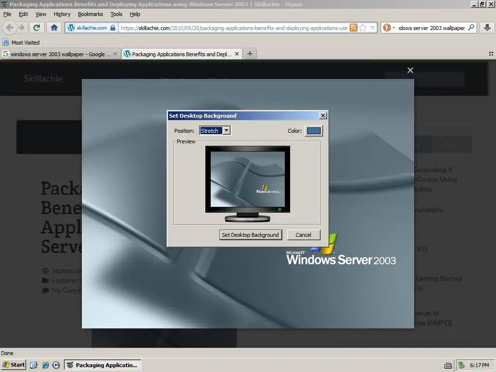Show all tabs grid icon
The height and width of the screenshot is (372, 496).
click(x=491, y=54)
